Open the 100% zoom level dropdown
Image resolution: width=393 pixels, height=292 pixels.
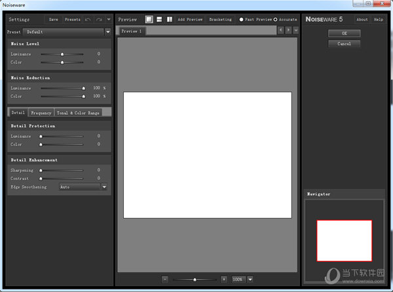250,280
